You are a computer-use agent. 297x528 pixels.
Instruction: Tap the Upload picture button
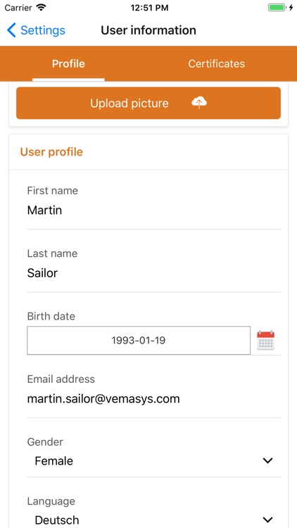pyautogui.click(x=148, y=103)
